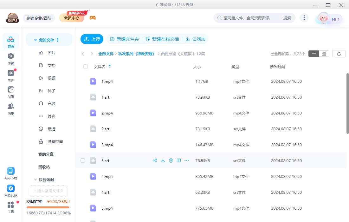The height and width of the screenshot is (222, 349).
Task: Open more actions for 3.srt via ellipsis
Action: tap(187, 160)
